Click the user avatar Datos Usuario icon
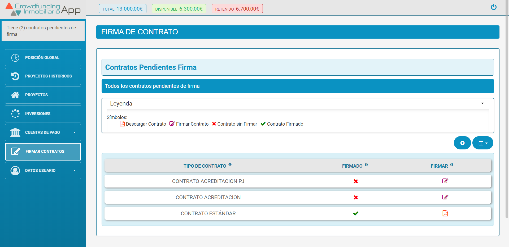The image size is (509, 247). (15, 171)
